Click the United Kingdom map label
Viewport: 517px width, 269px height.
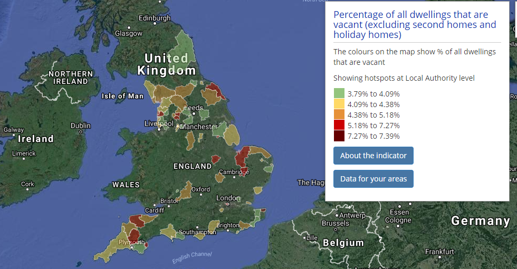(167, 64)
